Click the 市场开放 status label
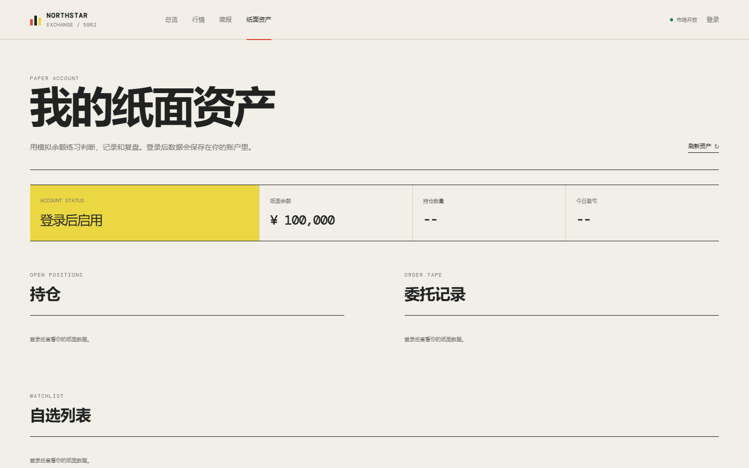Image resolution: width=749 pixels, height=468 pixels. tap(687, 20)
